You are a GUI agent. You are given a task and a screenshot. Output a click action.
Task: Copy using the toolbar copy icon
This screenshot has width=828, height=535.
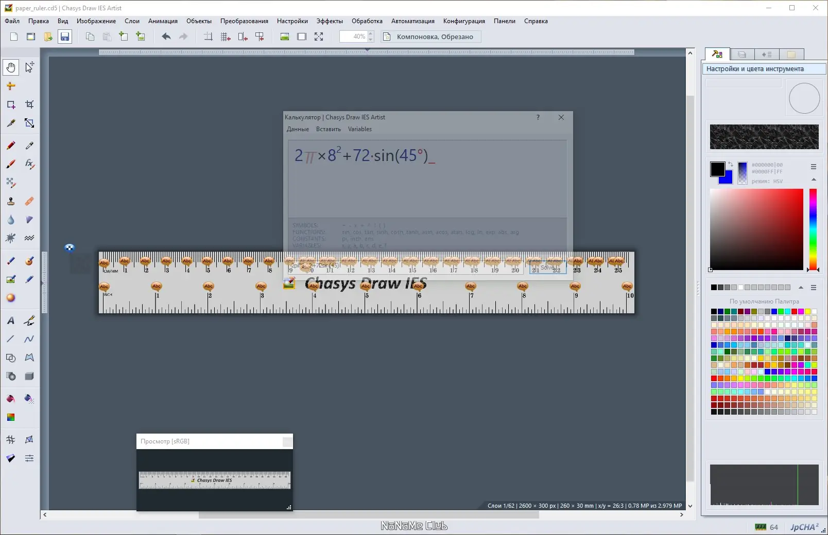point(90,37)
